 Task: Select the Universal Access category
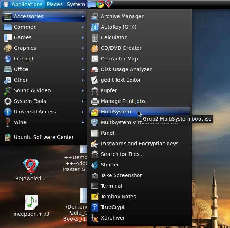44,112
